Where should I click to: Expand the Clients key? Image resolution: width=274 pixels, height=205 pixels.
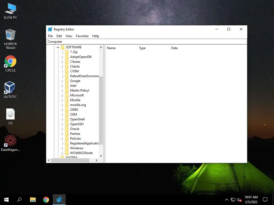pos(62,66)
